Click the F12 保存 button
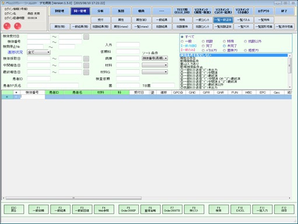 click(284, 209)
